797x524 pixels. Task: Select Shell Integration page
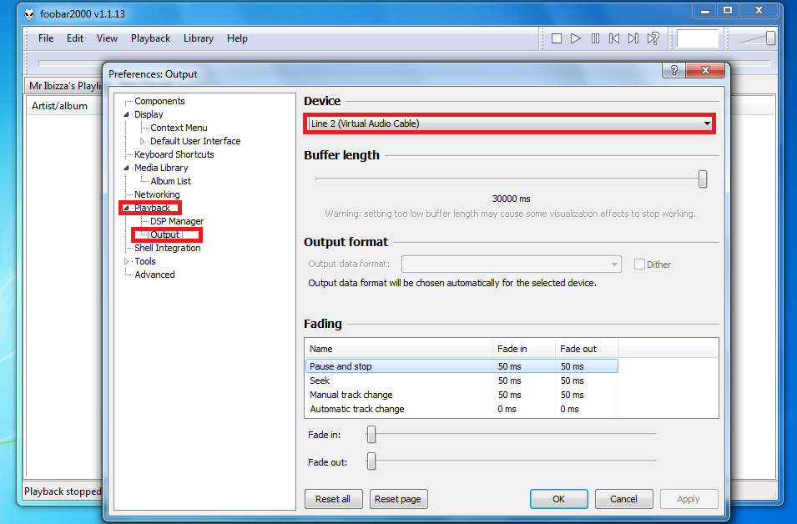[168, 248]
